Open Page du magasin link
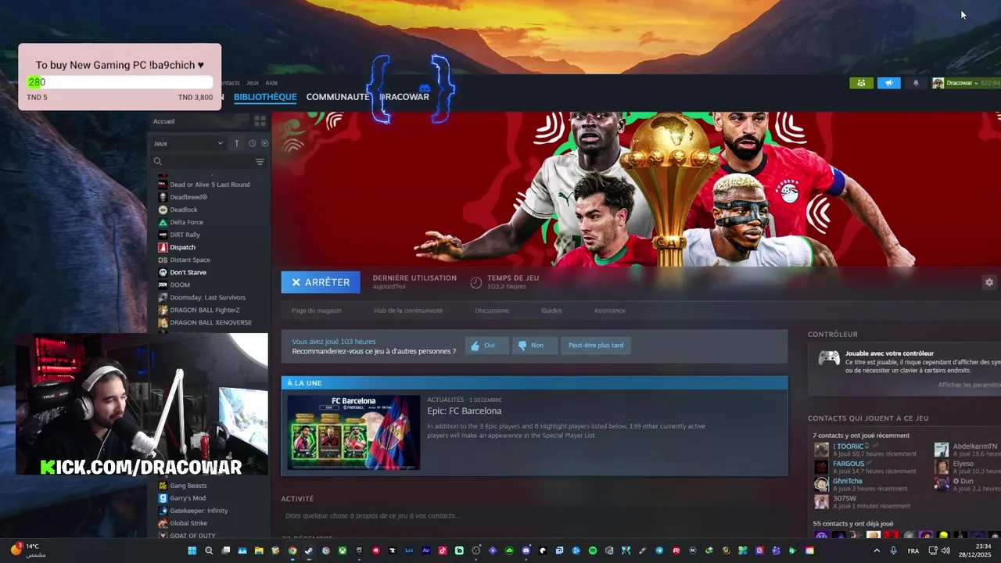 pyautogui.click(x=316, y=310)
